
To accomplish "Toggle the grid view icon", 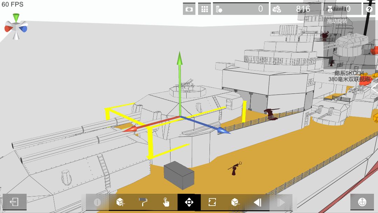I will 204,9.
